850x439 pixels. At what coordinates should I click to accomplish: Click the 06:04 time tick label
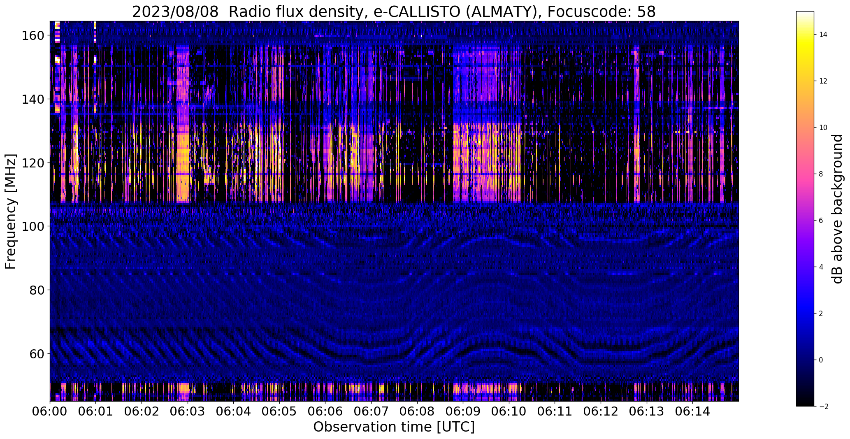[x=233, y=412]
